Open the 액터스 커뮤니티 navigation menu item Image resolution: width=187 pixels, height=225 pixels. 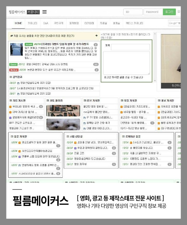[134, 23]
